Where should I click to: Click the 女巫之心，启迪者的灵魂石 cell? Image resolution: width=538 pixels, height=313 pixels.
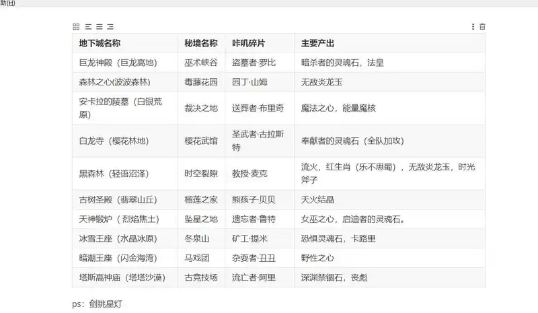coord(389,219)
